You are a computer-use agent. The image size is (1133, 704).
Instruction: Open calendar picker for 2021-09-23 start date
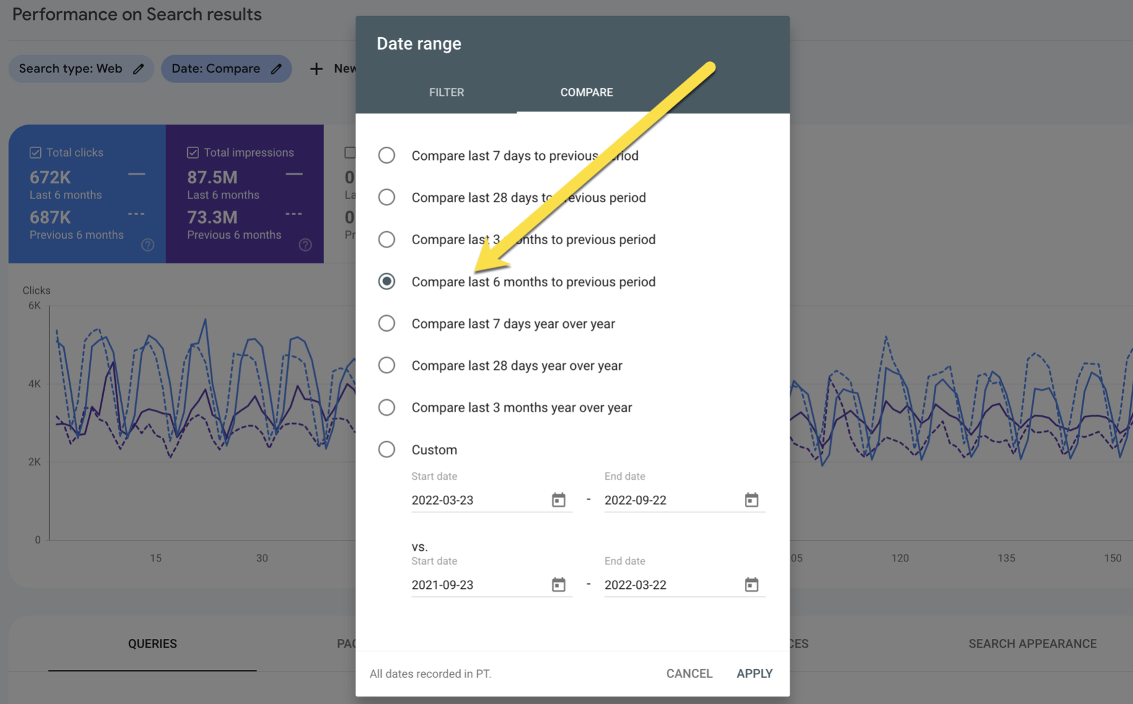click(558, 585)
